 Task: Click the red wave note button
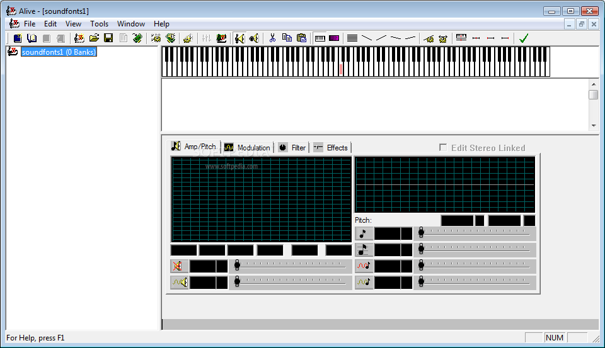point(364,266)
